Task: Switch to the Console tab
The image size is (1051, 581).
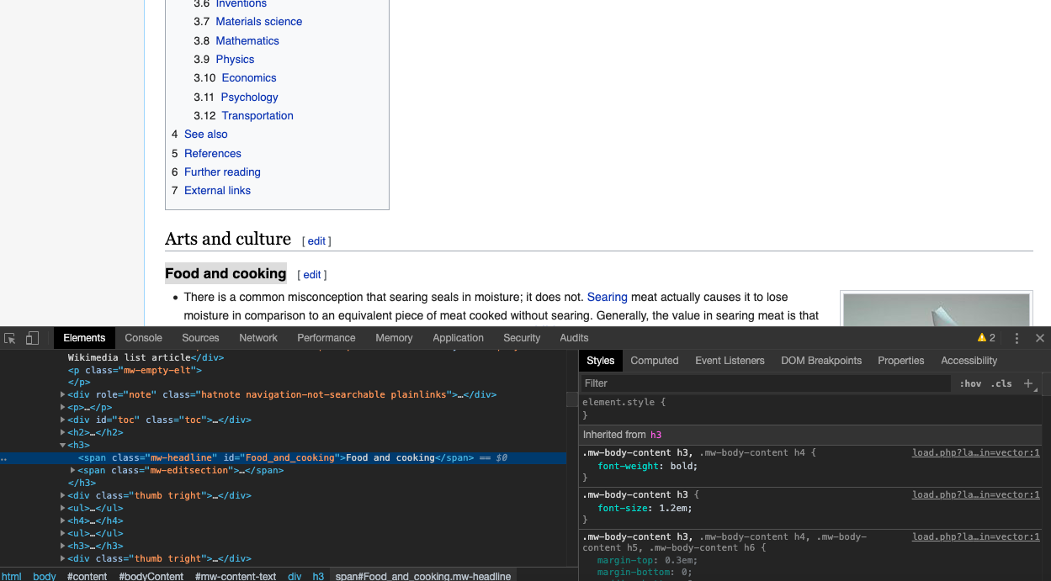Action: coord(143,337)
